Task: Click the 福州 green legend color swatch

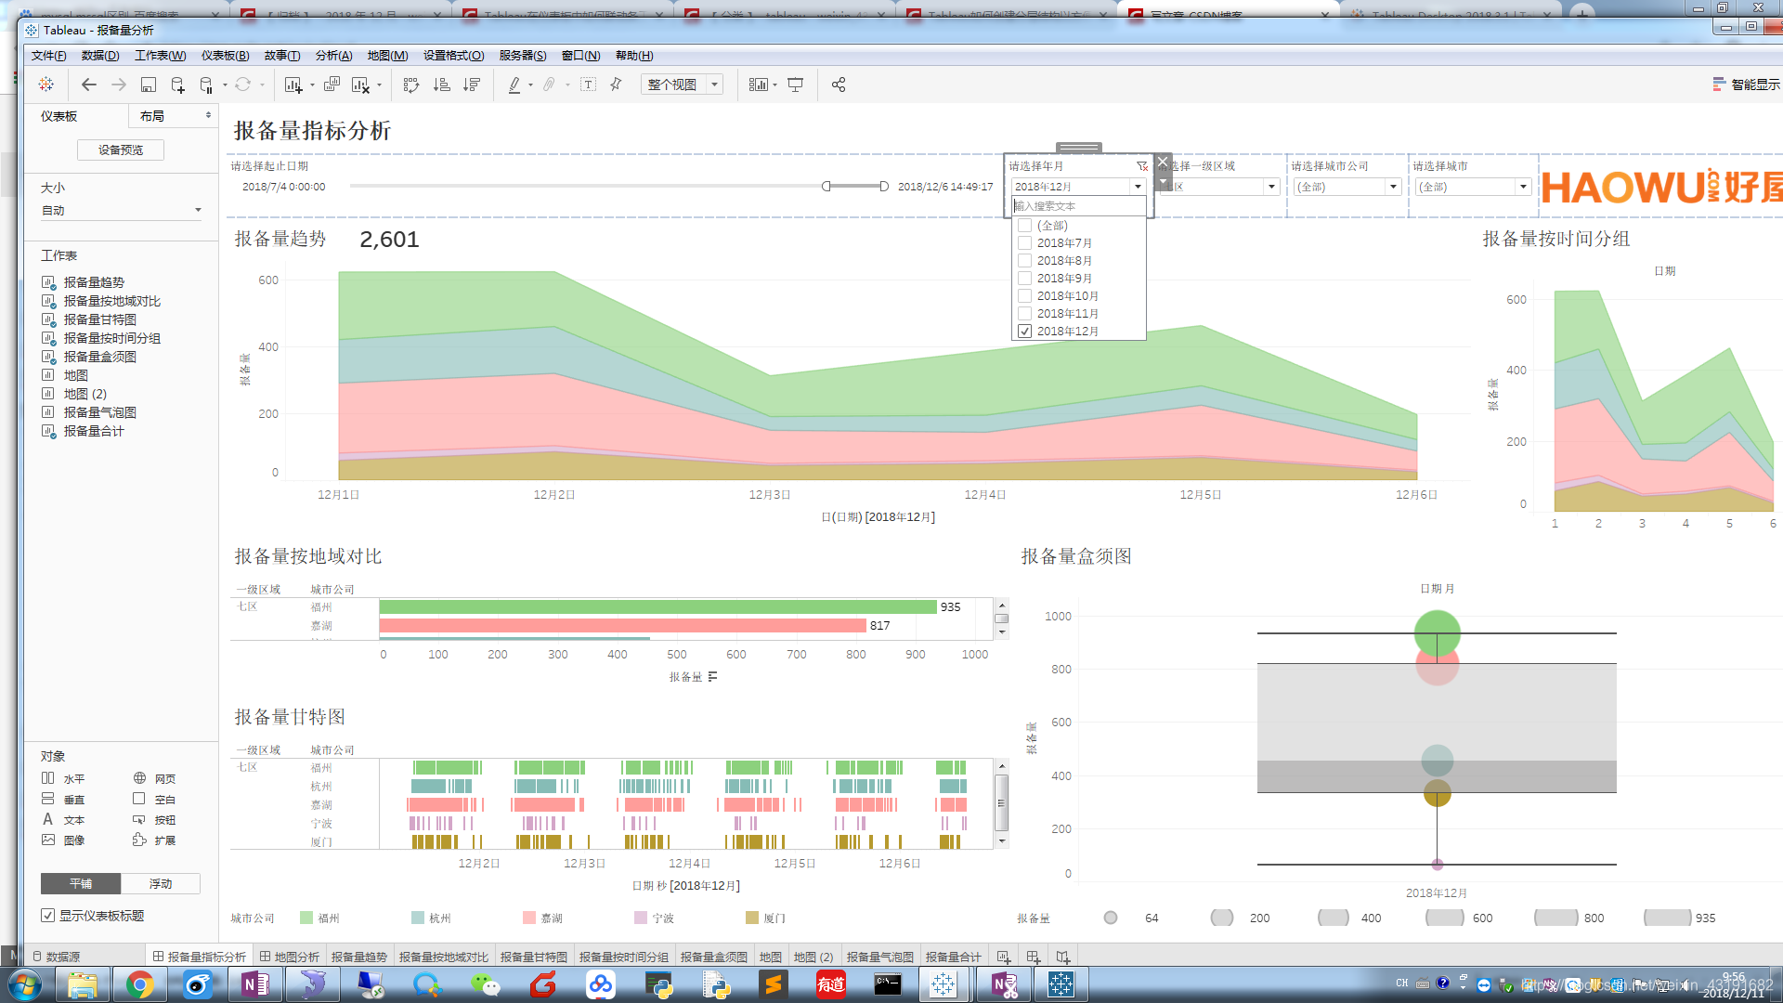Action: pyautogui.click(x=306, y=918)
